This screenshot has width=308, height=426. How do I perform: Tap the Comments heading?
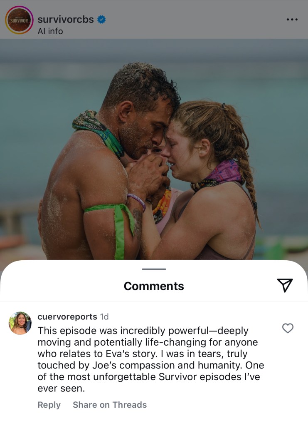pyautogui.click(x=154, y=286)
